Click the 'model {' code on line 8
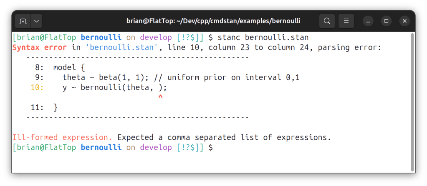Viewport: 427px width, 186px height. coord(69,67)
